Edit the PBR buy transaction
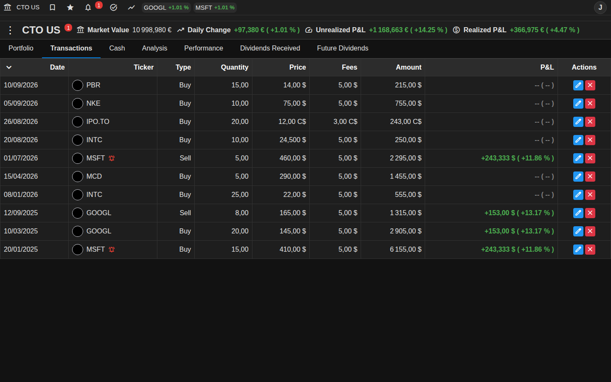The height and width of the screenshot is (382, 611). [578, 85]
